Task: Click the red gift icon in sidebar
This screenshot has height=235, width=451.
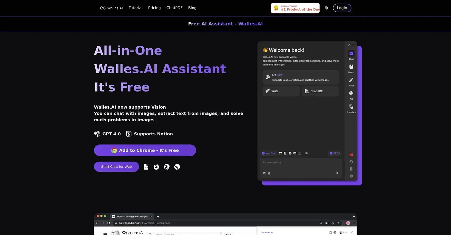Action: click(351, 154)
